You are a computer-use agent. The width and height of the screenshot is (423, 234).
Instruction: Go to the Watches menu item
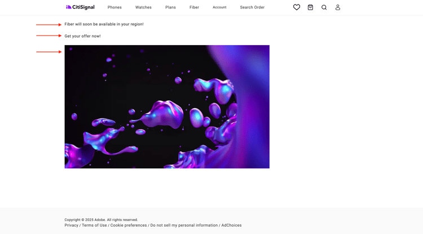pos(143,7)
